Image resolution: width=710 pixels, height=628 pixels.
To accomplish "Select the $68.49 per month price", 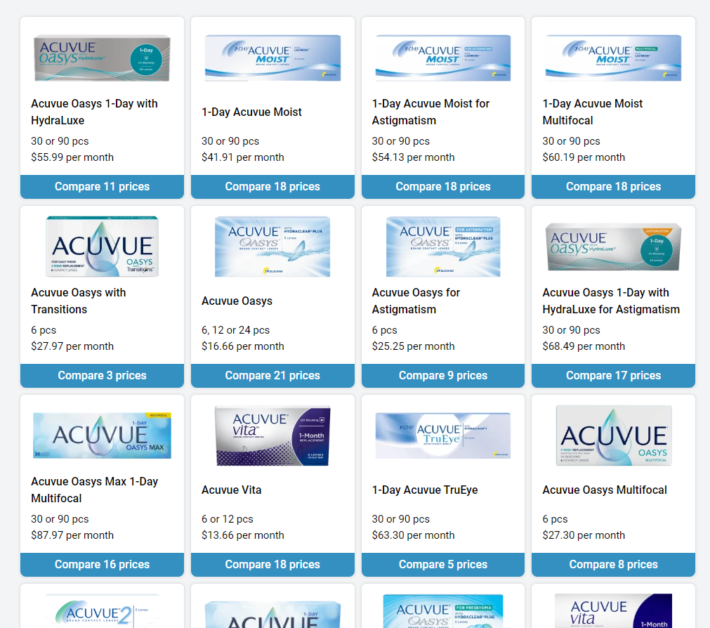I will [x=584, y=346].
